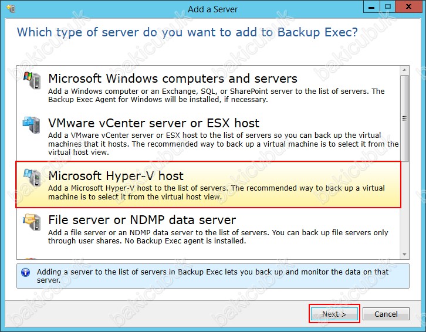Click the Add a Server title bar icon
This screenshot has height=332, width=426.
tap(10, 9)
